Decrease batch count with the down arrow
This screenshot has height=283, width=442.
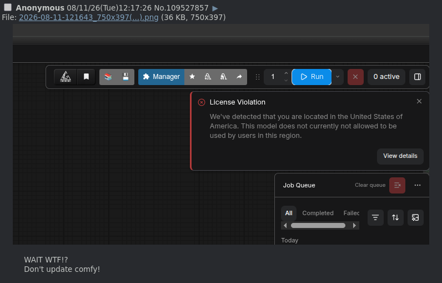point(286,81)
